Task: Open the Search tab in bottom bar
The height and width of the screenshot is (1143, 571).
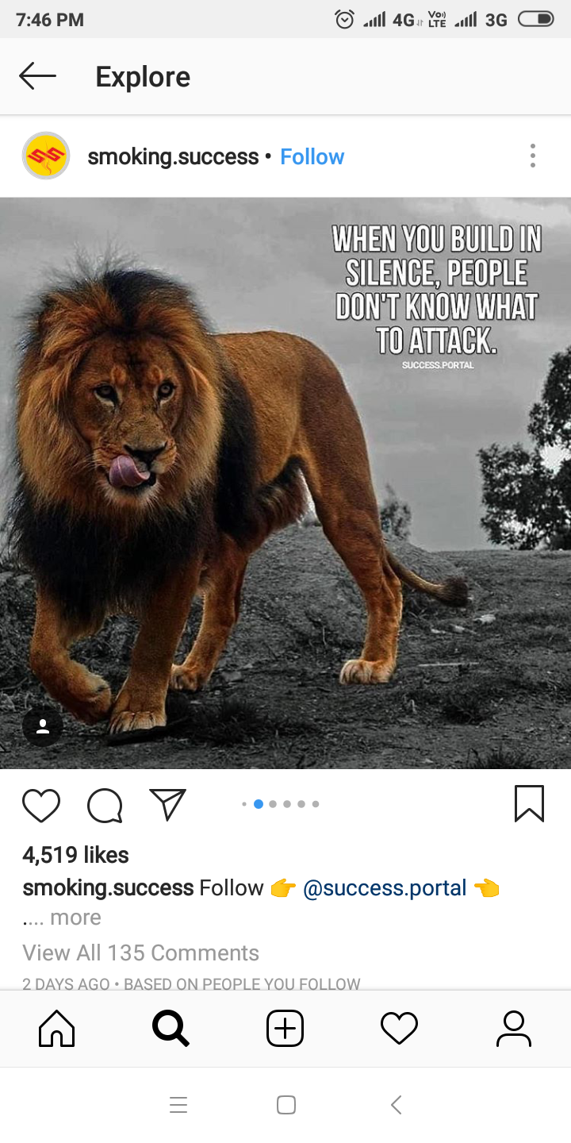Action: coord(171,1029)
